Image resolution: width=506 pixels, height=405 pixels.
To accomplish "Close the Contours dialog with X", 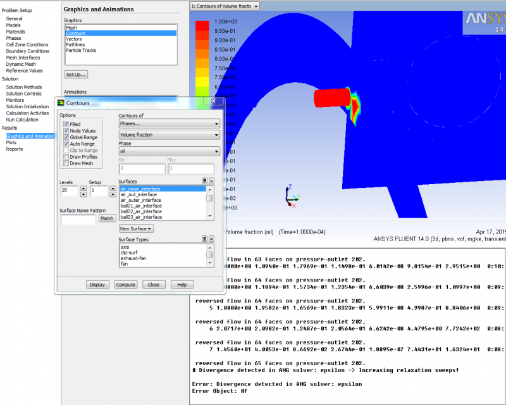I will (x=213, y=101).
